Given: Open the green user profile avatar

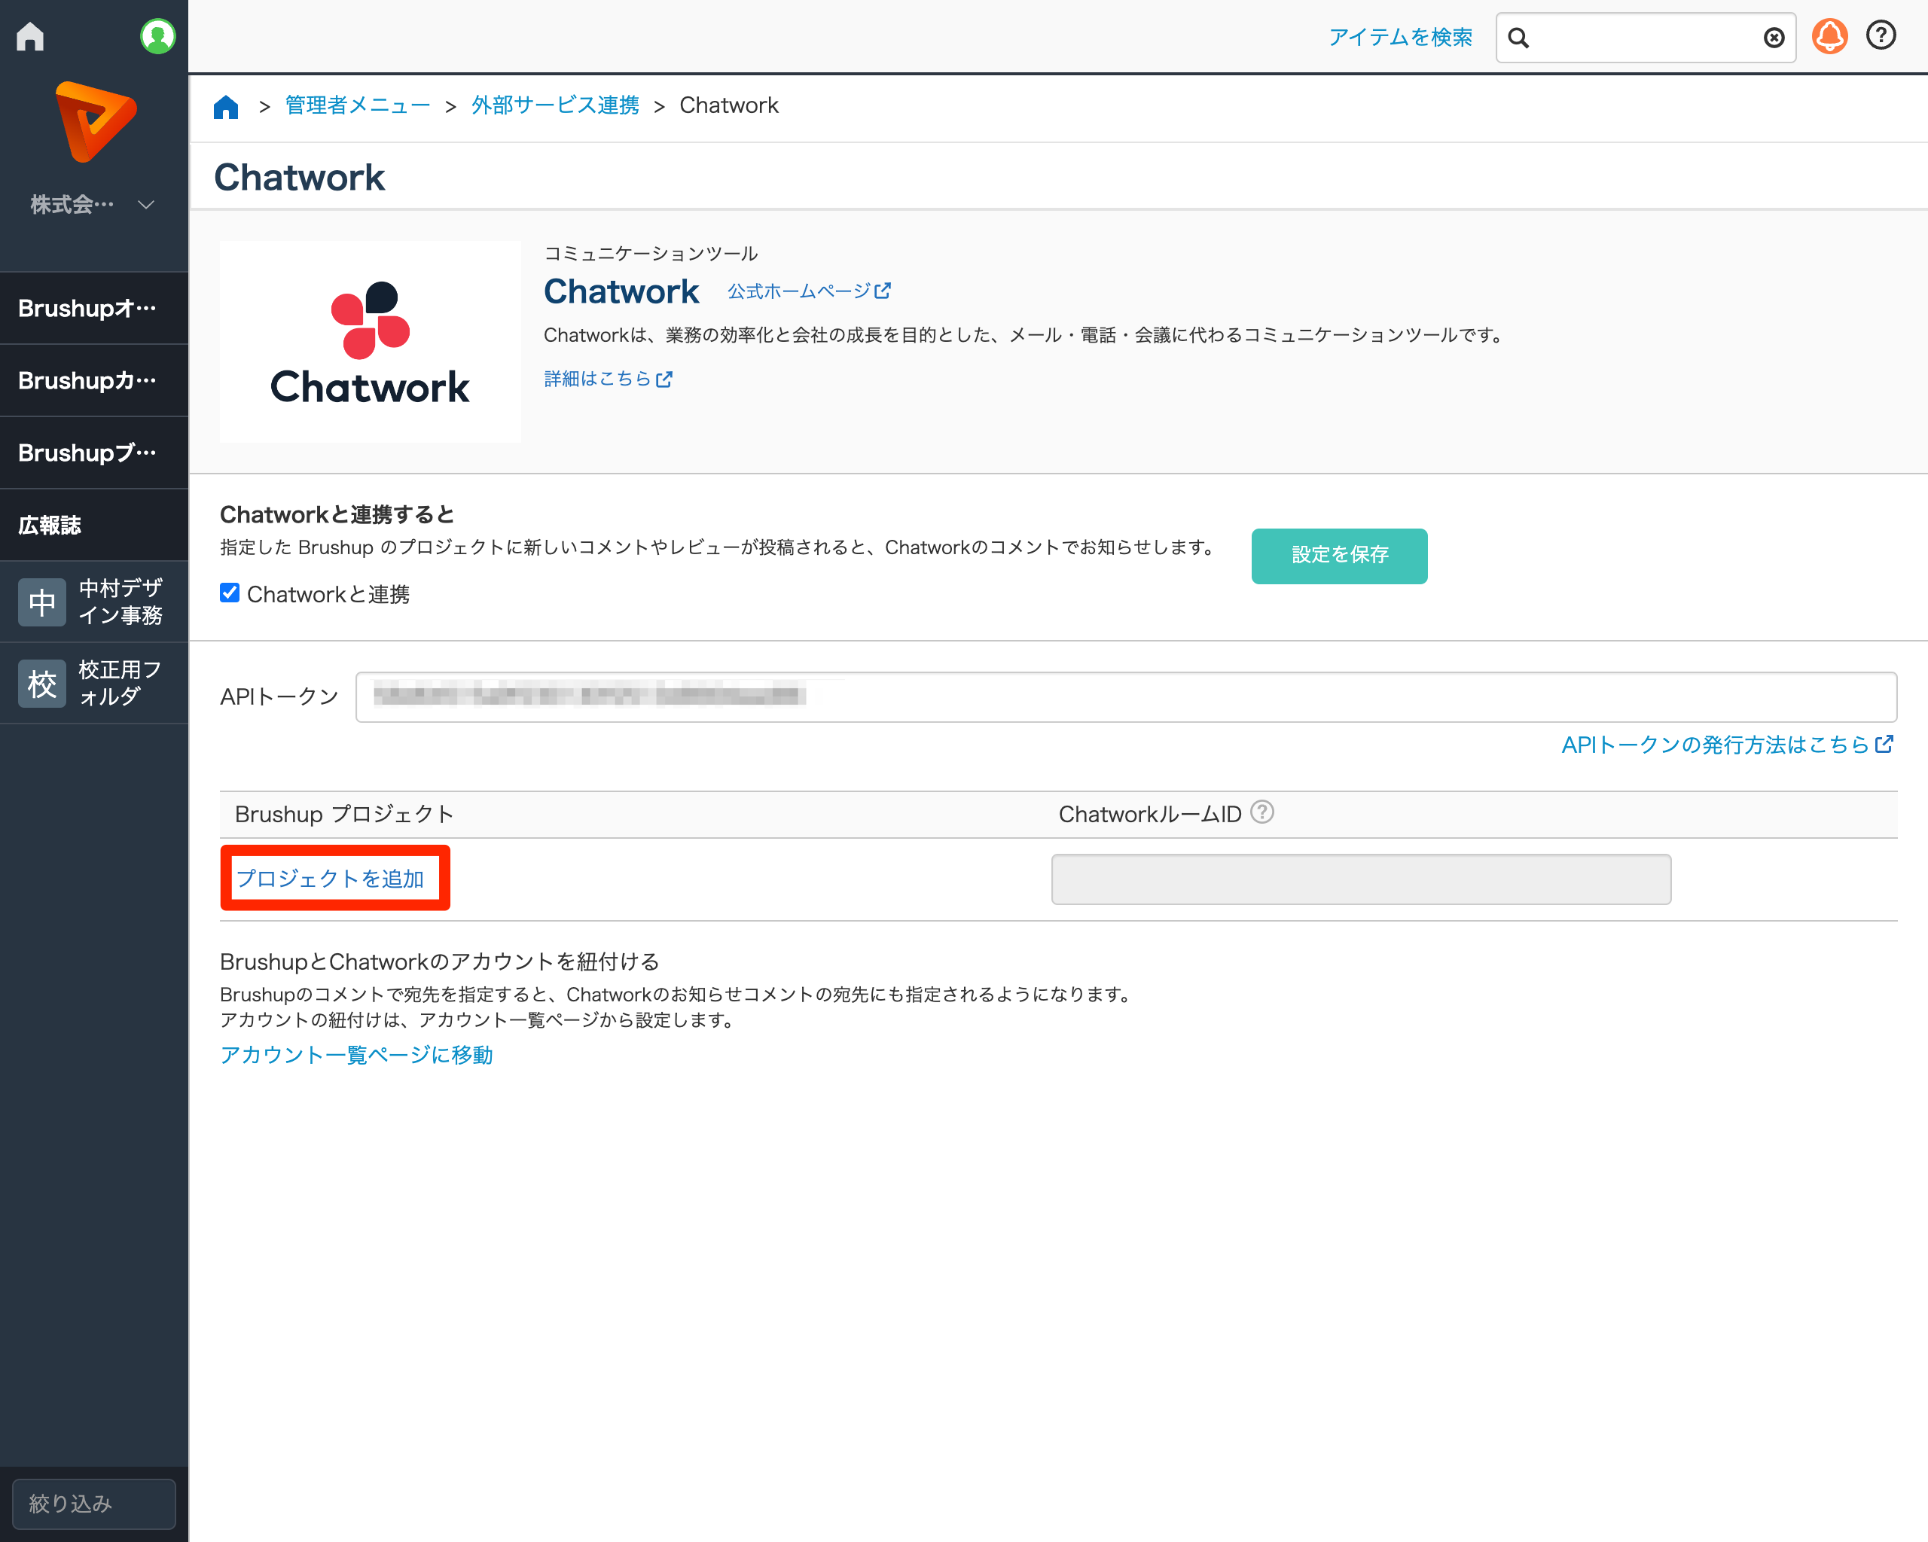Looking at the screenshot, I should click(157, 37).
